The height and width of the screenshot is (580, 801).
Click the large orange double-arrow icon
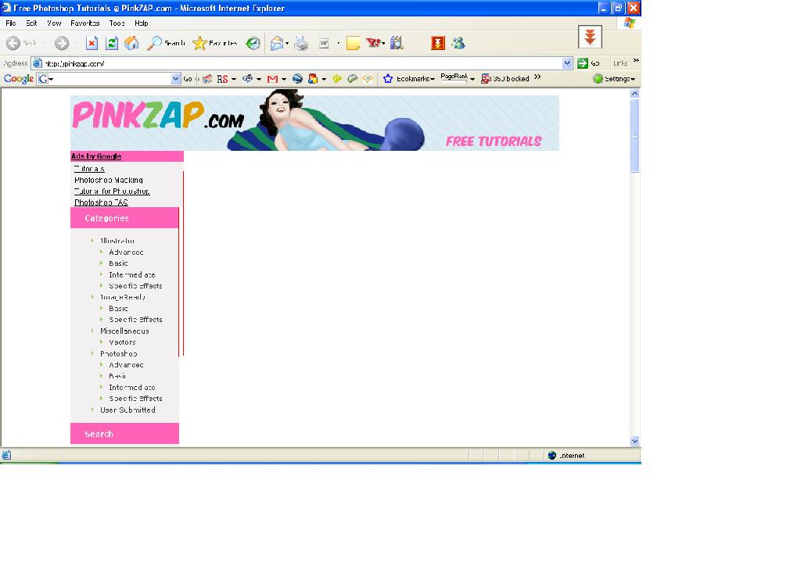590,37
